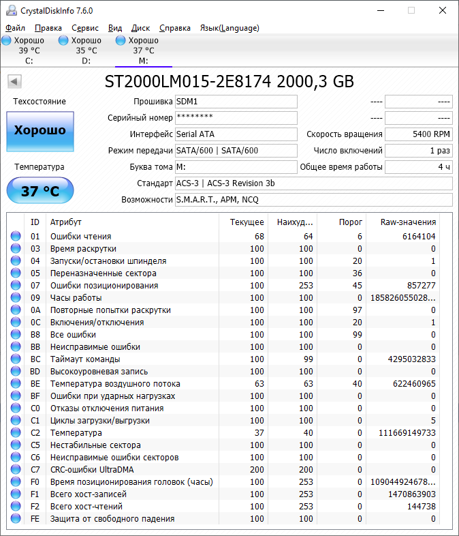Click the Прошивка field showing SDM1
Screen dimensions: 459x536
click(236, 102)
